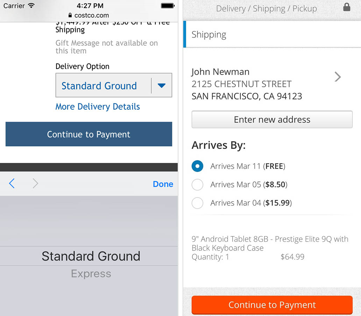Open John Newman address details chevron
Image resolution: width=361 pixels, height=316 pixels.
[x=338, y=77]
